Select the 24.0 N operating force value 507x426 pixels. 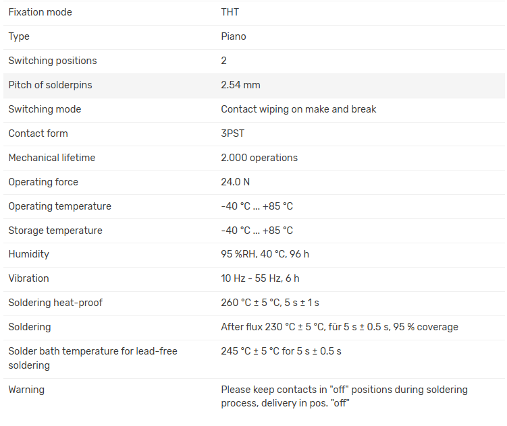click(236, 182)
